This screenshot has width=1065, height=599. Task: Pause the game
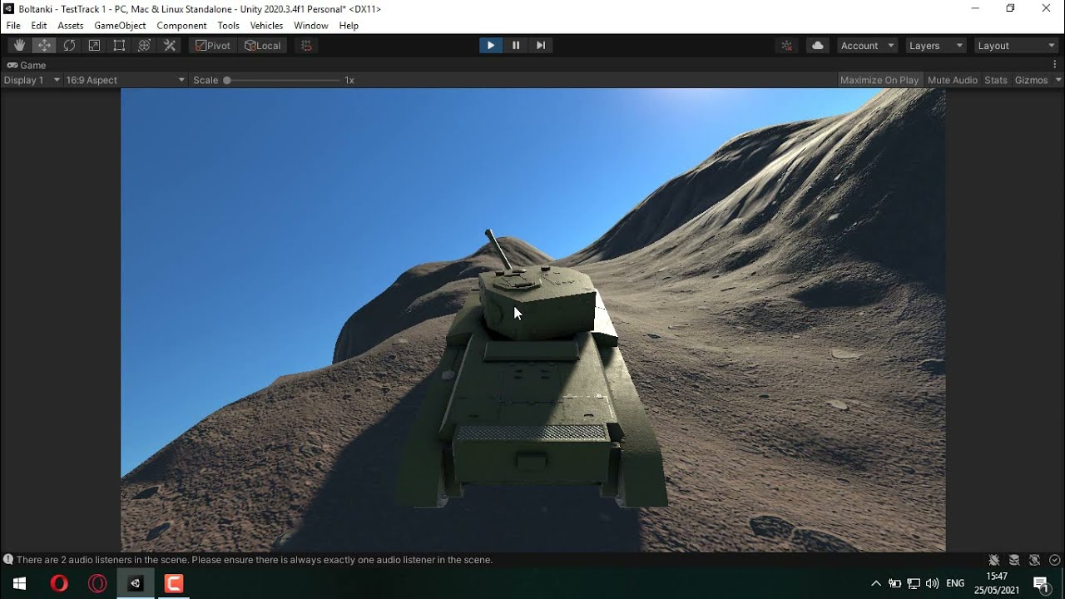pos(516,46)
